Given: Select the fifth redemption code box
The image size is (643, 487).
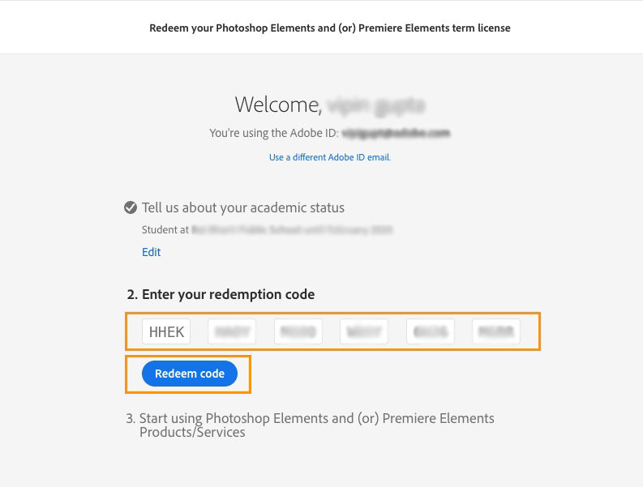Looking at the screenshot, I should pyautogui.click(x=430, y=331).
